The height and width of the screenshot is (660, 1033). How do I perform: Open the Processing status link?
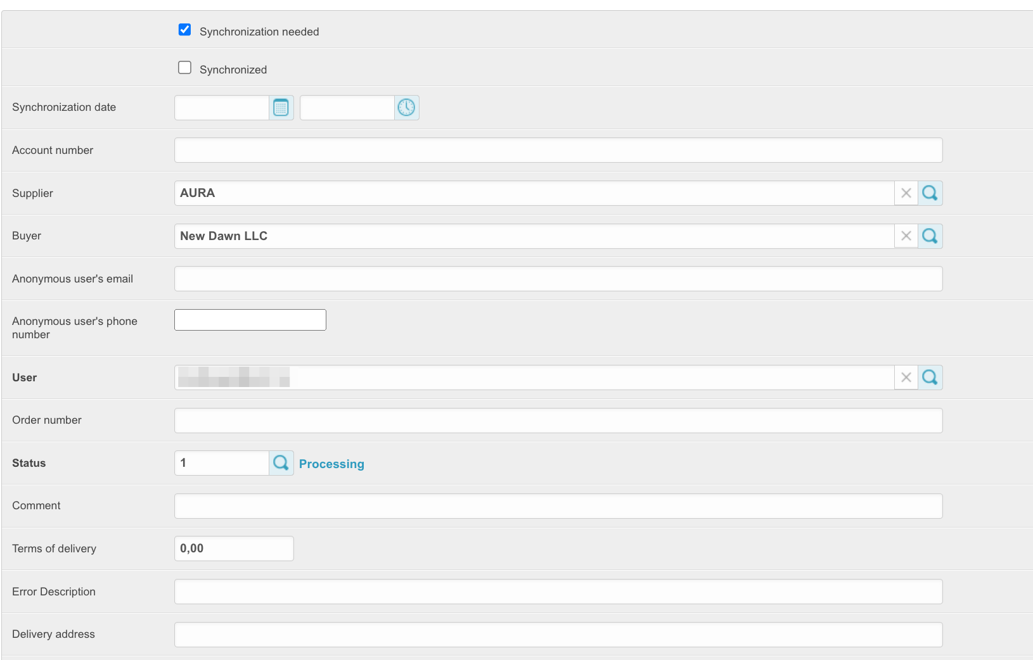point(331,464)
